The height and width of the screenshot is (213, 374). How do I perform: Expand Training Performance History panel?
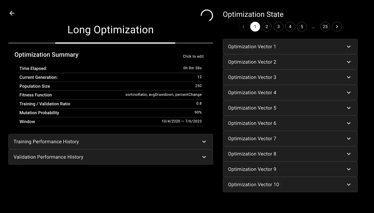[111, 142]
